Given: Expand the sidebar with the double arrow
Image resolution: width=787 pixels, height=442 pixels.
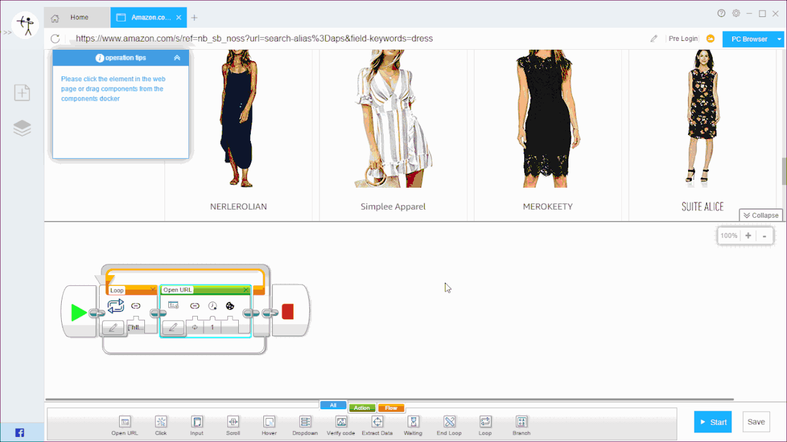Looking at the screenshot, I should [7, 32].
